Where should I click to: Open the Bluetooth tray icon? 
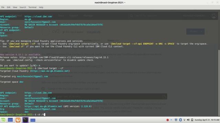(180, 120)
